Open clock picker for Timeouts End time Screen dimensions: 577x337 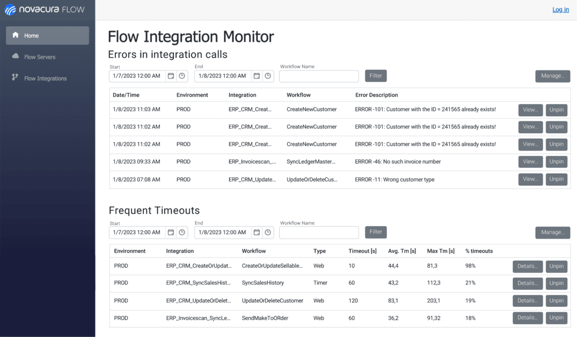(x=268, y=232)
